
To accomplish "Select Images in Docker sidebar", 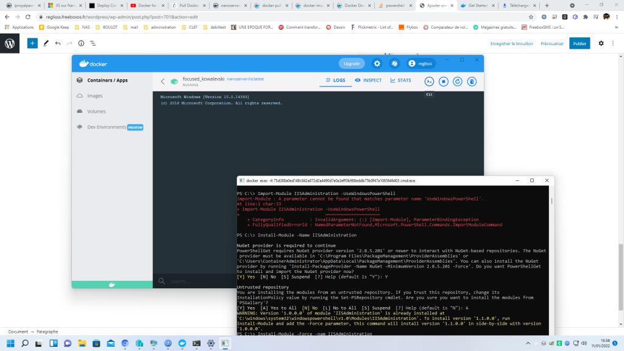I will pyautogui.click(x=95, y=96).
